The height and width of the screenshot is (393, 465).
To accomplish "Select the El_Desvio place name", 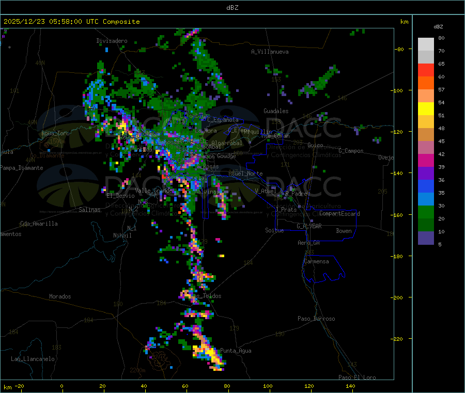I will [x=120, y=196].
